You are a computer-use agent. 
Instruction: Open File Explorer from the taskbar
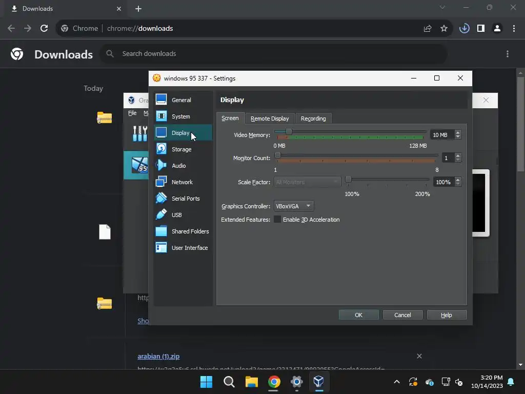coord(251,382)
